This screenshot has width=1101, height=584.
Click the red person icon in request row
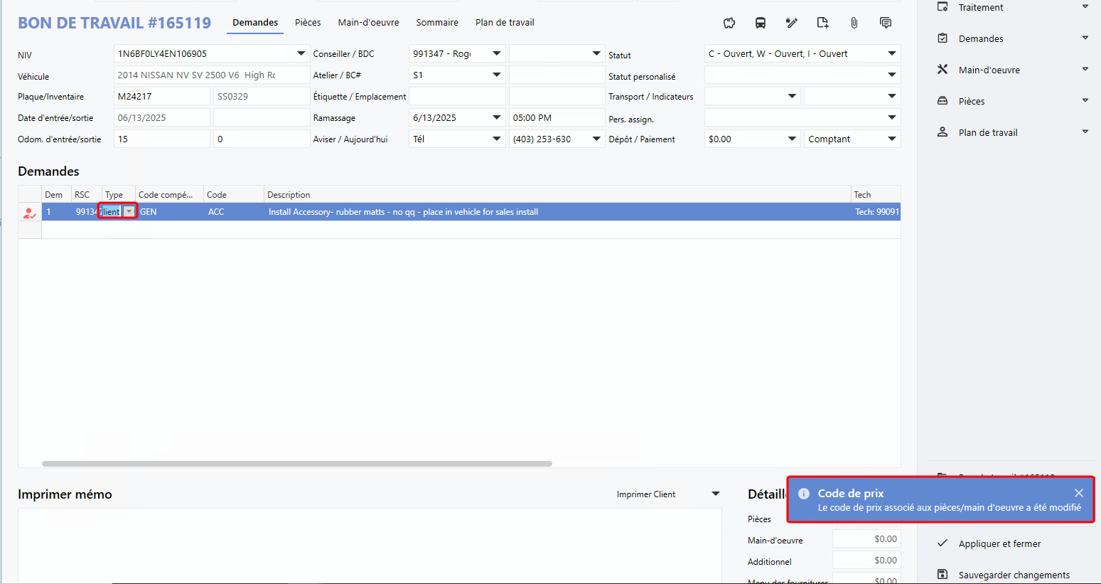click(29, 212)
